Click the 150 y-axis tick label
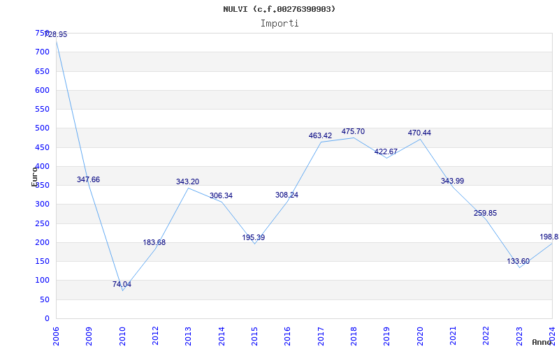 (x=42, y=261)
